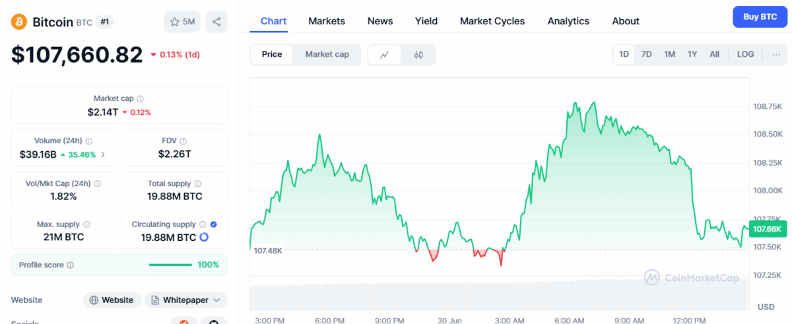Select 1D time range
The height and width of the screenshot is (324, 792).
[x=624, y=54]
